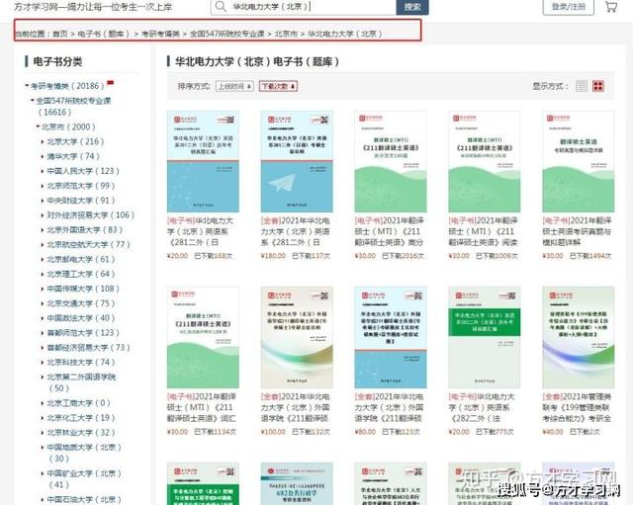
Task: Select 北京交通大学（75） in the tree
Action: pos(81,303)
